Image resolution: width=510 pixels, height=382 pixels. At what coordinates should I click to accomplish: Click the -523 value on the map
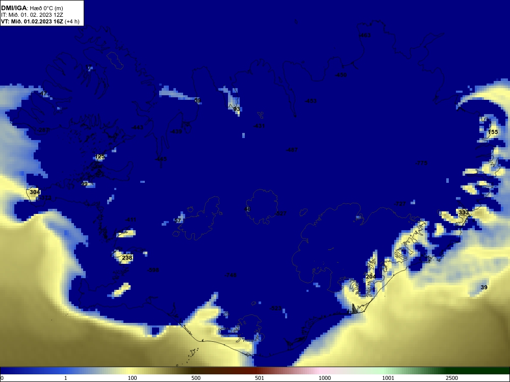pyautogui.click(x=276, y=308)
